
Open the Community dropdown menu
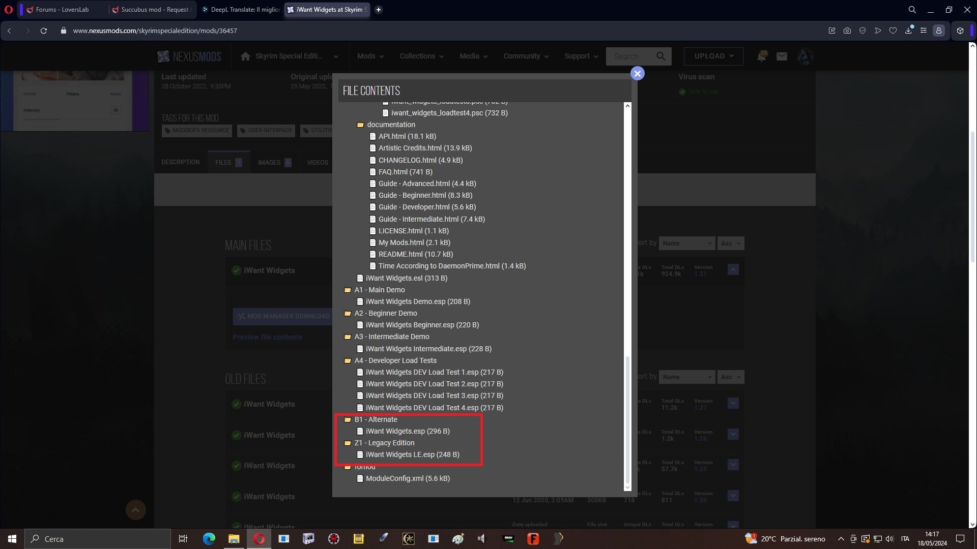pos(526,56)
